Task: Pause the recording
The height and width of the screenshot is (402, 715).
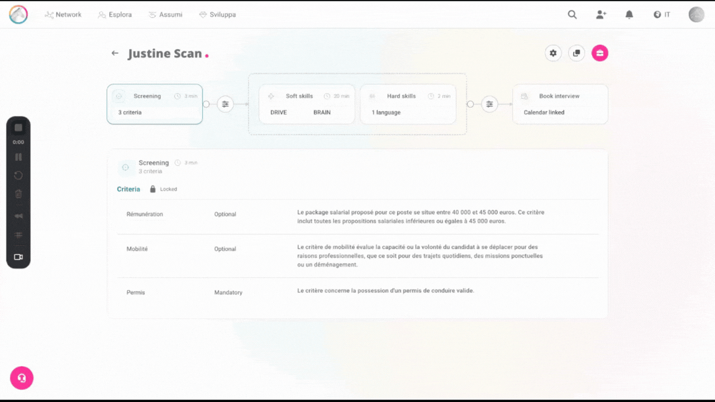Action: 18,157
